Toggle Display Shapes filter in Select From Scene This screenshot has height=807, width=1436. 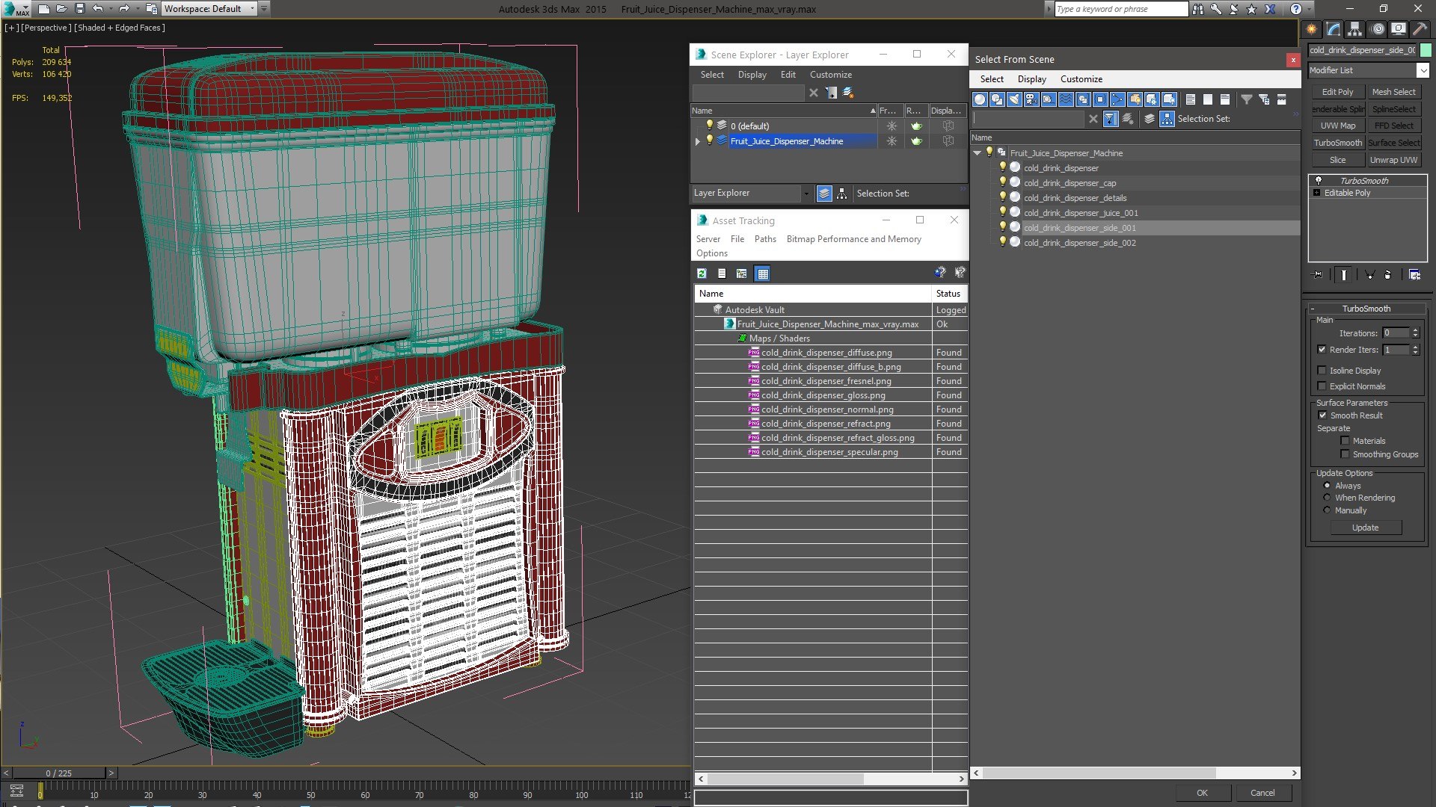[997, 99]
